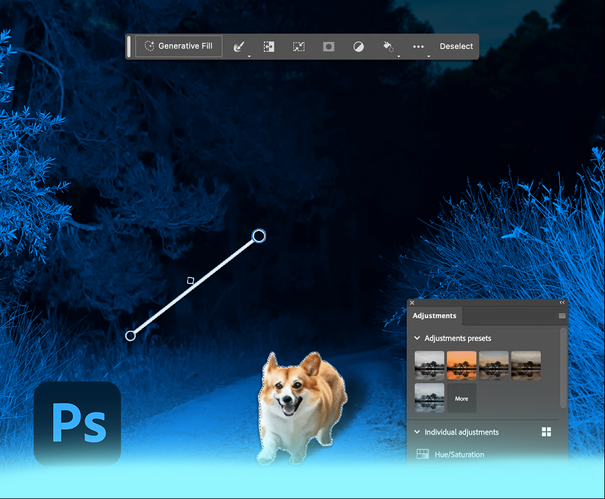Select the Adjustments tab
Screen dimensions: 605x499
click(x=434, y=316)
